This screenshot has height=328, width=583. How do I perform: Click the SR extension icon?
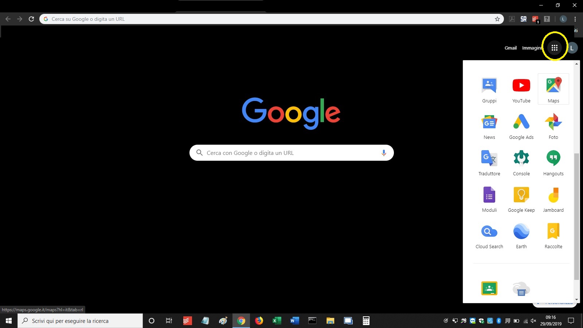click(524, 19)
